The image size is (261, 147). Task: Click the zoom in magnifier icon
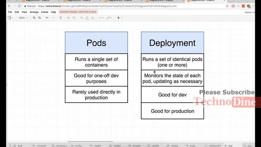[34, 18]
